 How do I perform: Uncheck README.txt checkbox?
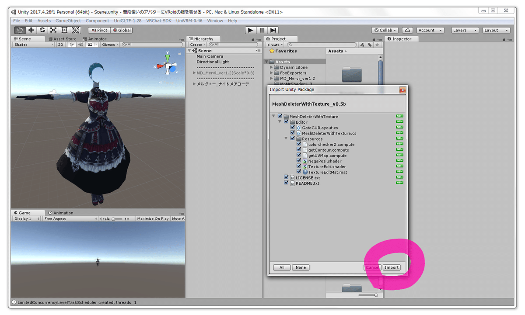pos(286,183)
